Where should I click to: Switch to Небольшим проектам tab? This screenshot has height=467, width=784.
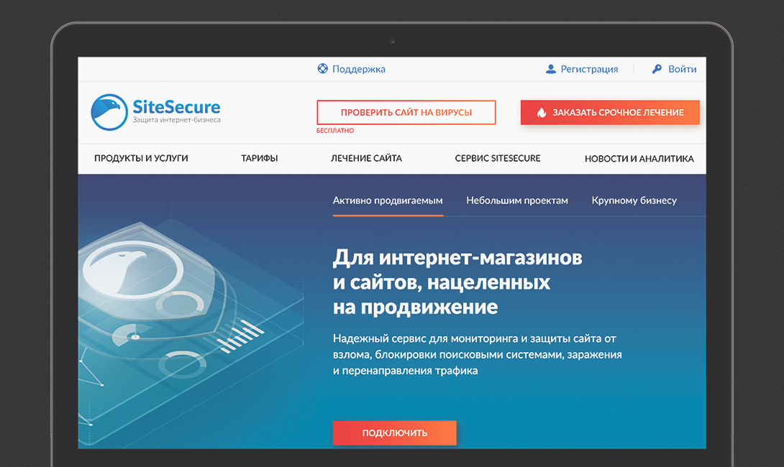pyautogui.click(x=517, y=200)
